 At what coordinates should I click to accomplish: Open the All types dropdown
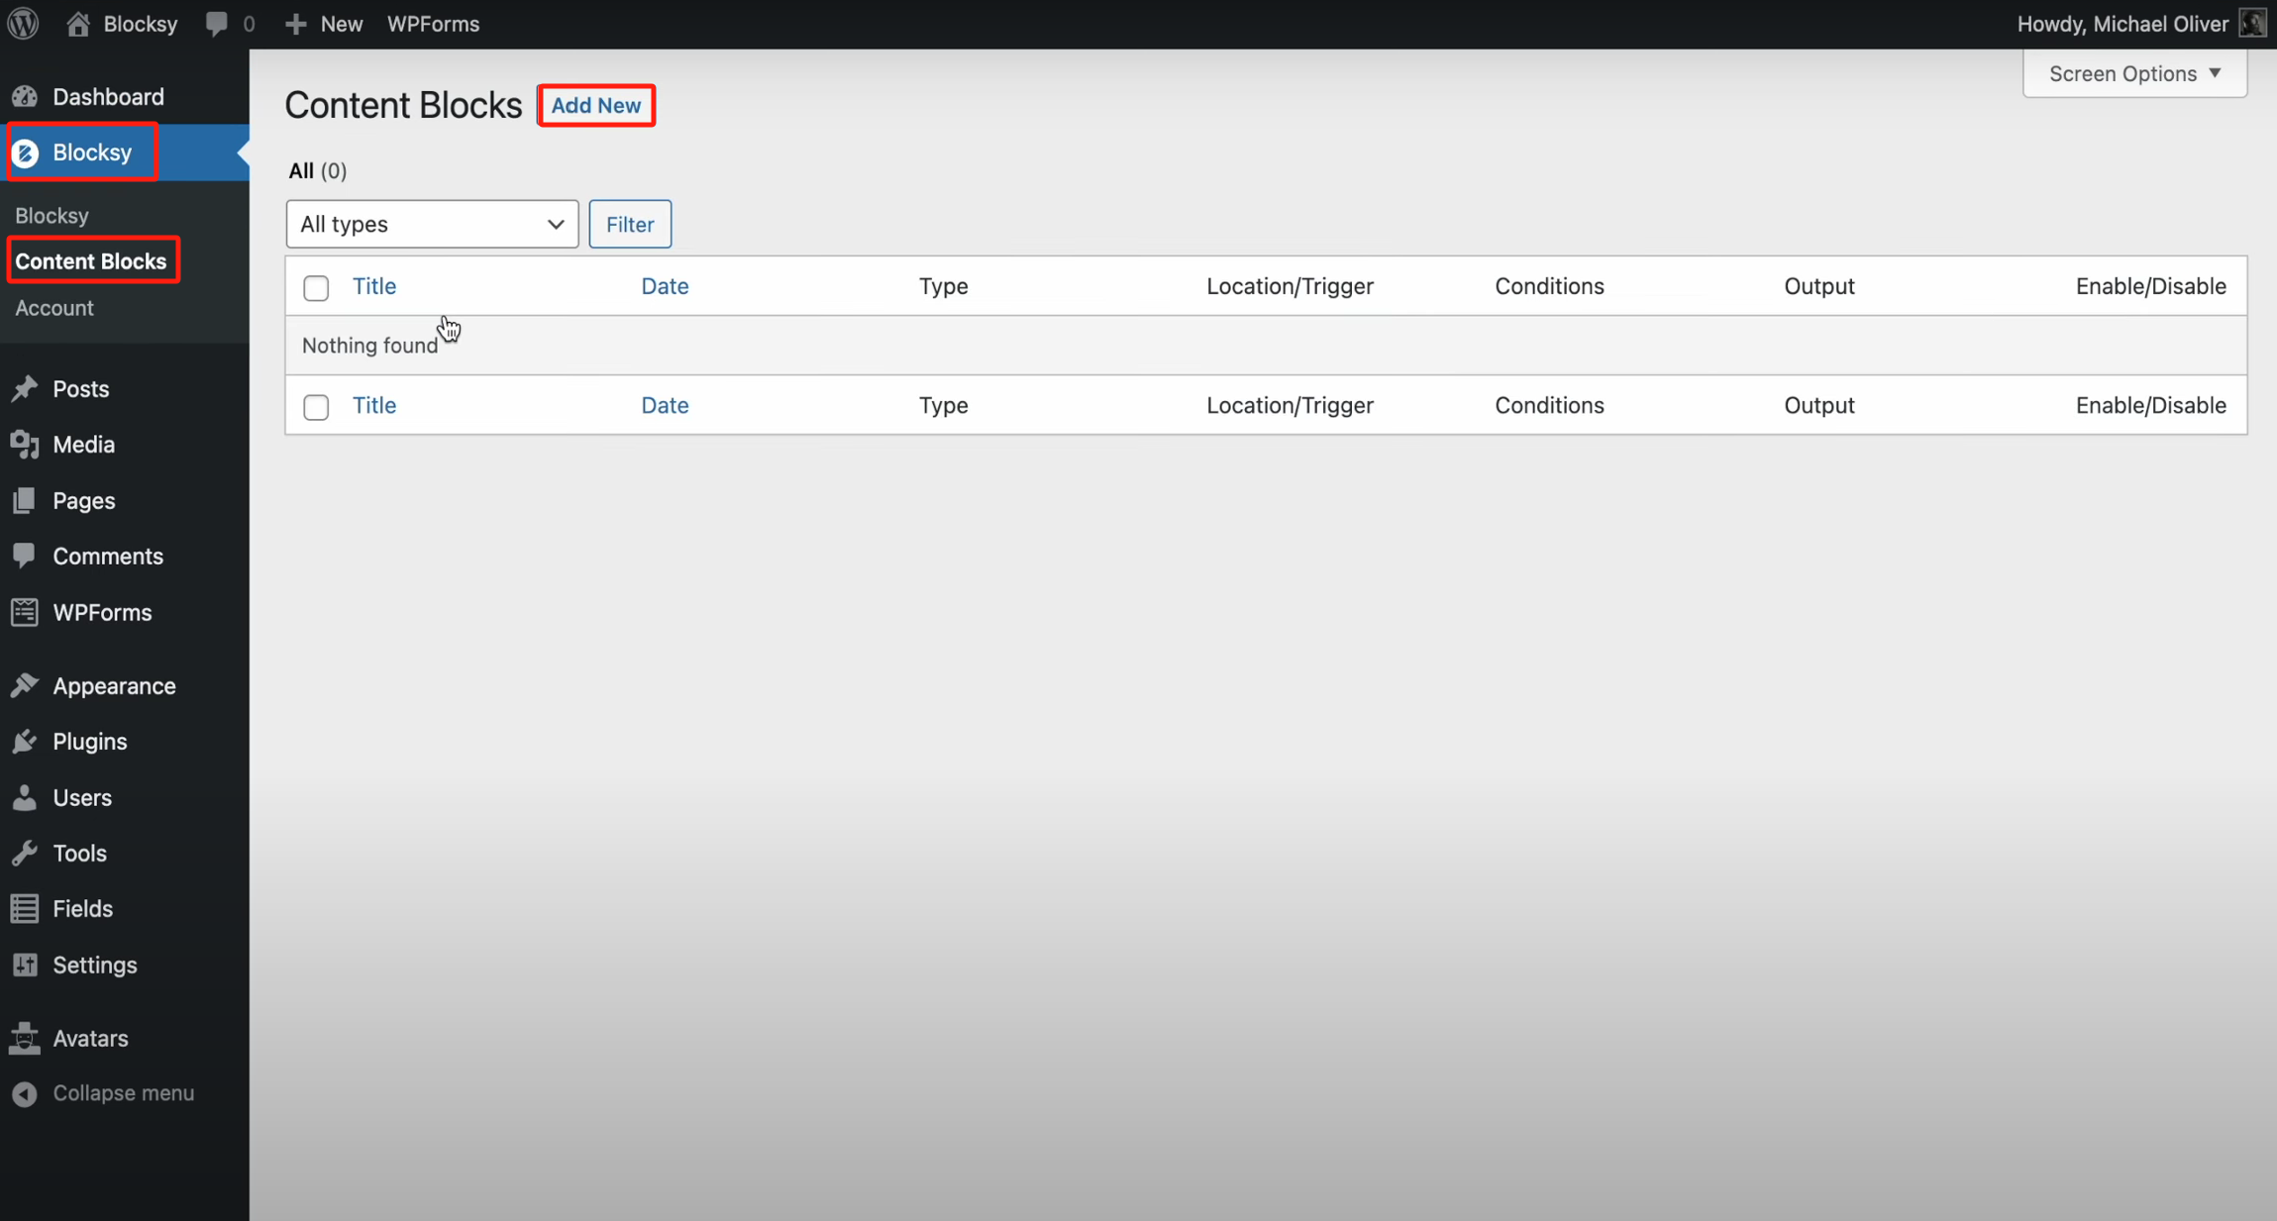(432, 224)
